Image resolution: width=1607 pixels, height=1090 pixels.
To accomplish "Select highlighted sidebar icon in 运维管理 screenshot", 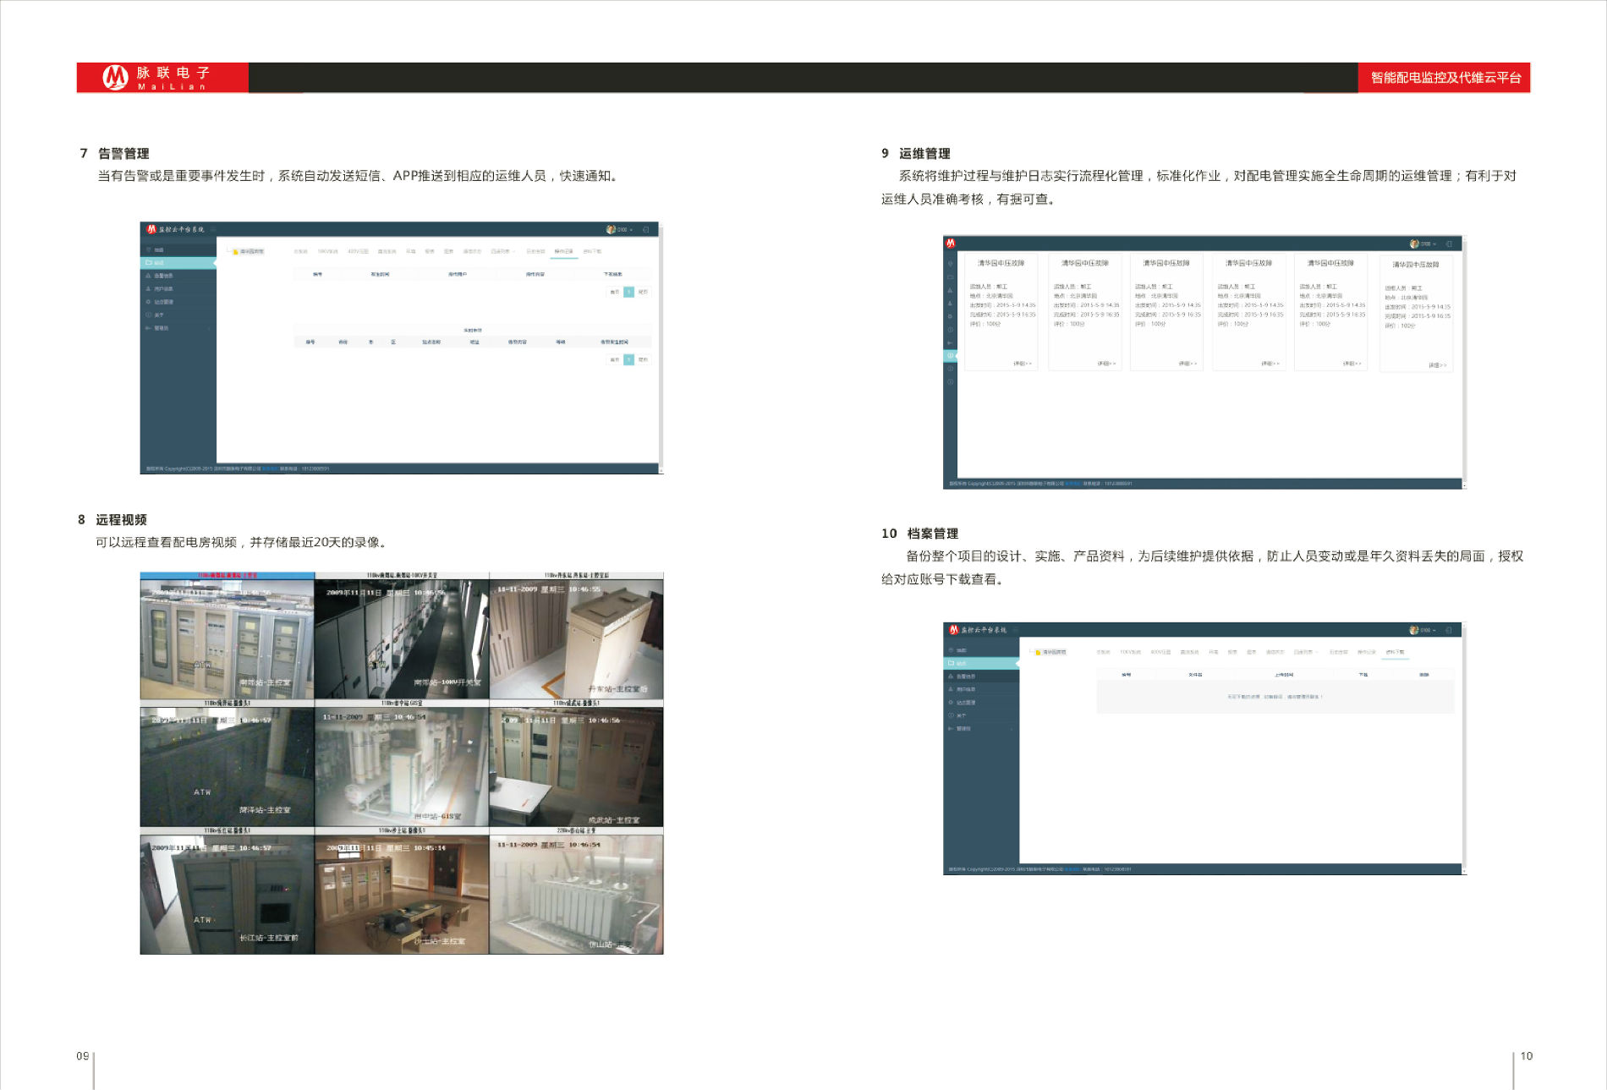I will pos(950,356).
